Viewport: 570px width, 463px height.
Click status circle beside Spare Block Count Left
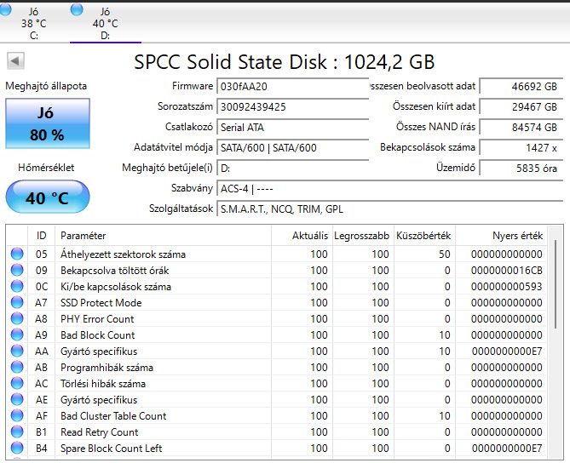17,449
